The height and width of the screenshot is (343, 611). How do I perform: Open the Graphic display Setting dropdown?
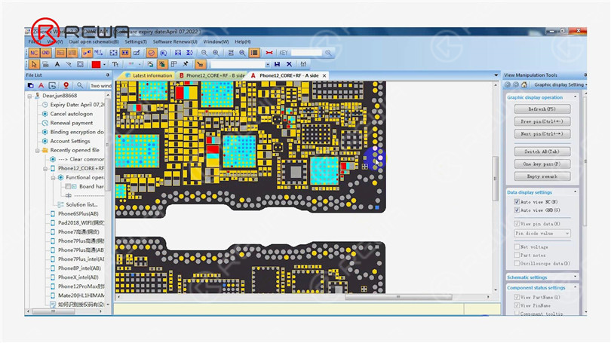tap(560, 84)
